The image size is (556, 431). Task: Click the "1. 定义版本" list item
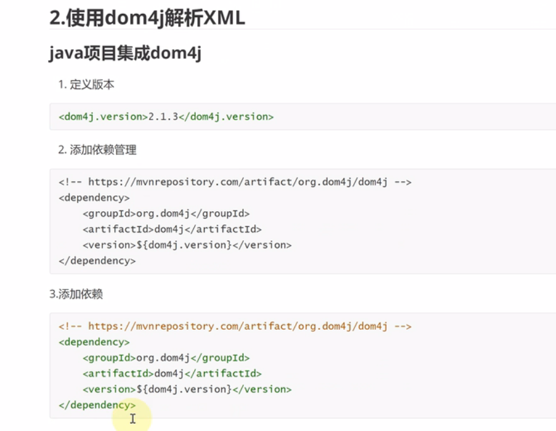pyautogui.click(x=86, y=85)
